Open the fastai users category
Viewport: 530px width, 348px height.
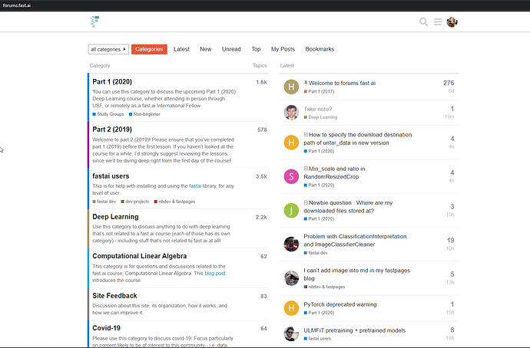point(111,176)
